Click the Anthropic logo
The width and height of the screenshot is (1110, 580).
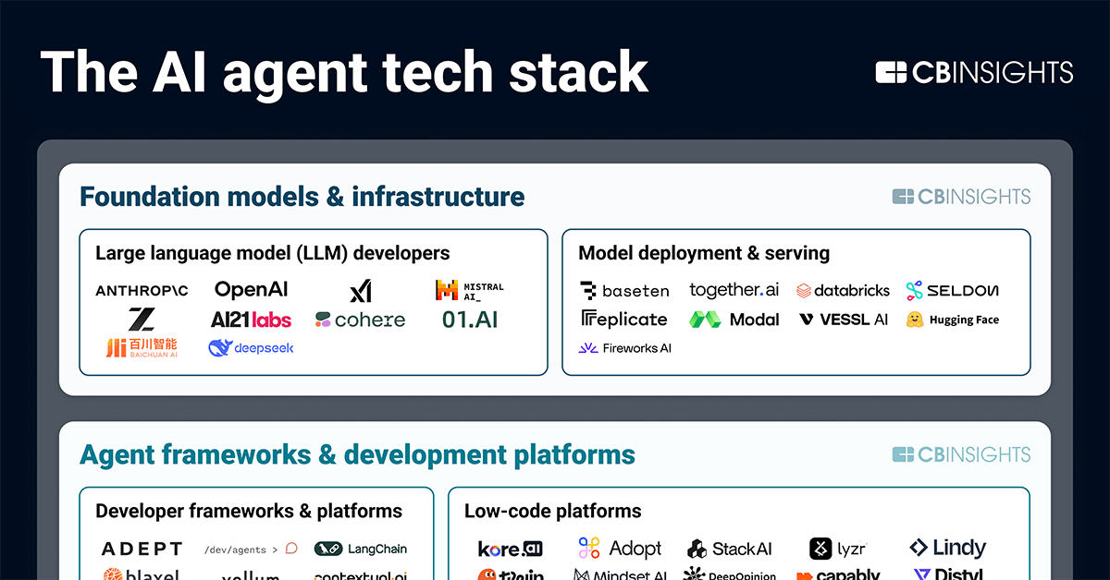click(142, 291)
